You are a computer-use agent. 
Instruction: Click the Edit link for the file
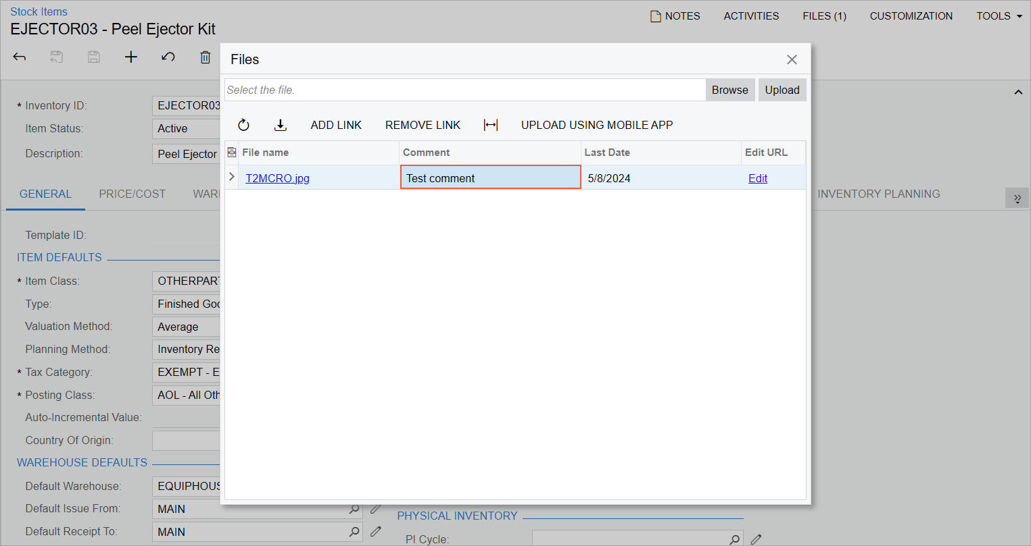click(757, 178)
